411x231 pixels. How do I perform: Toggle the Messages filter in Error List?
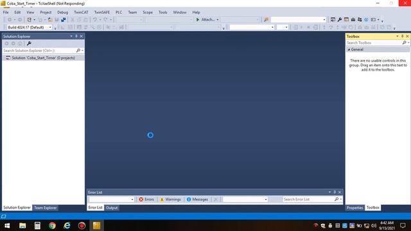click(x=197, y=200)
